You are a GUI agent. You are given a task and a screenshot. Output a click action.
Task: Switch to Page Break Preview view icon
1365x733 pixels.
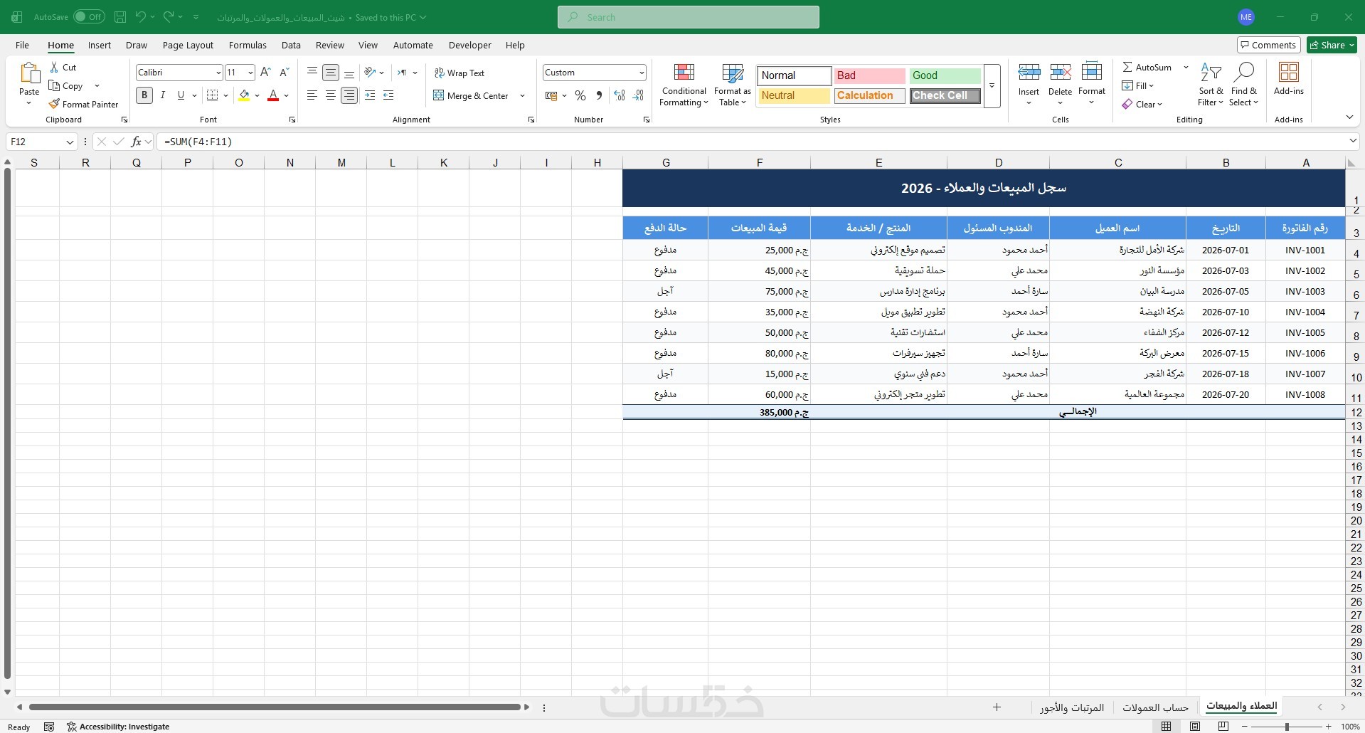coord(1223,727)
